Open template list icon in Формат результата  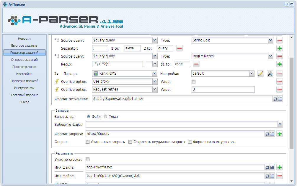[x=280, y=99]
